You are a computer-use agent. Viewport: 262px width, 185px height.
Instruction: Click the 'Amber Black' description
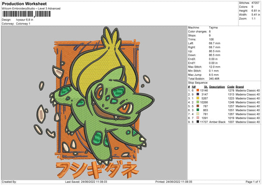[x=217, y=122]
